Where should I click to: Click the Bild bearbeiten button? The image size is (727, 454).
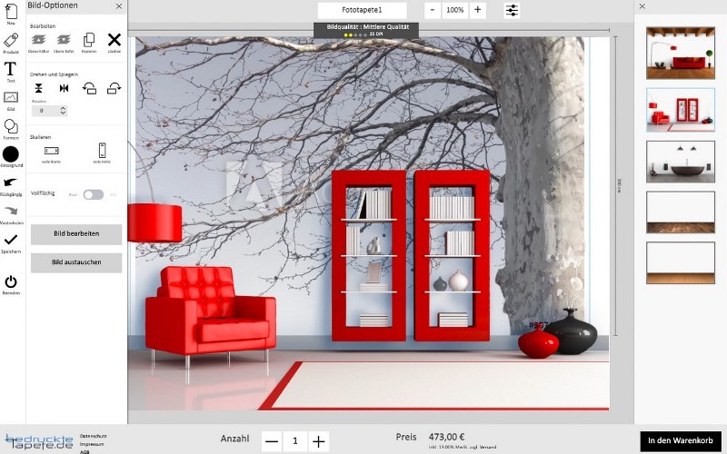[76, 234]
